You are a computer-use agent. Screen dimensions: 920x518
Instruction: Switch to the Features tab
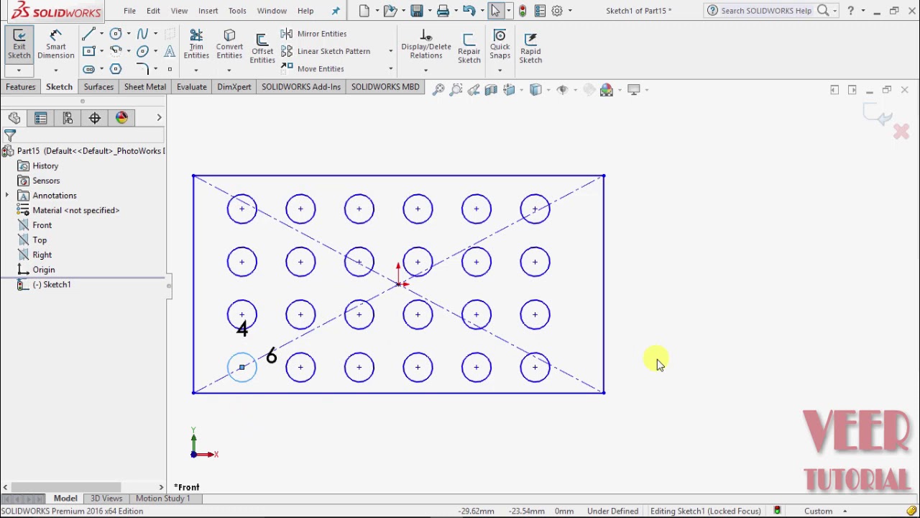pos(21,87)
